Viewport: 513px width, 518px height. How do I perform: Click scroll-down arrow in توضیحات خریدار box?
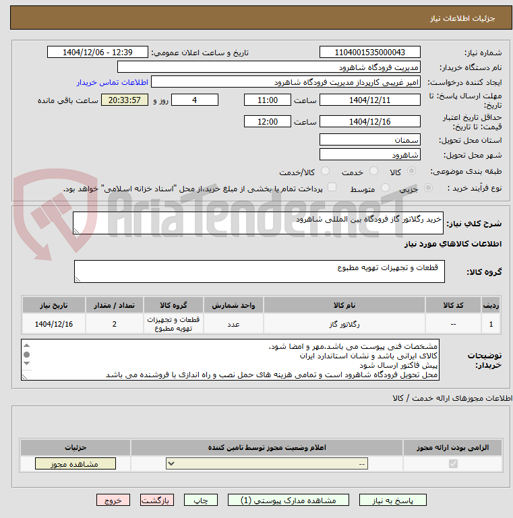(x=27, y=363)
